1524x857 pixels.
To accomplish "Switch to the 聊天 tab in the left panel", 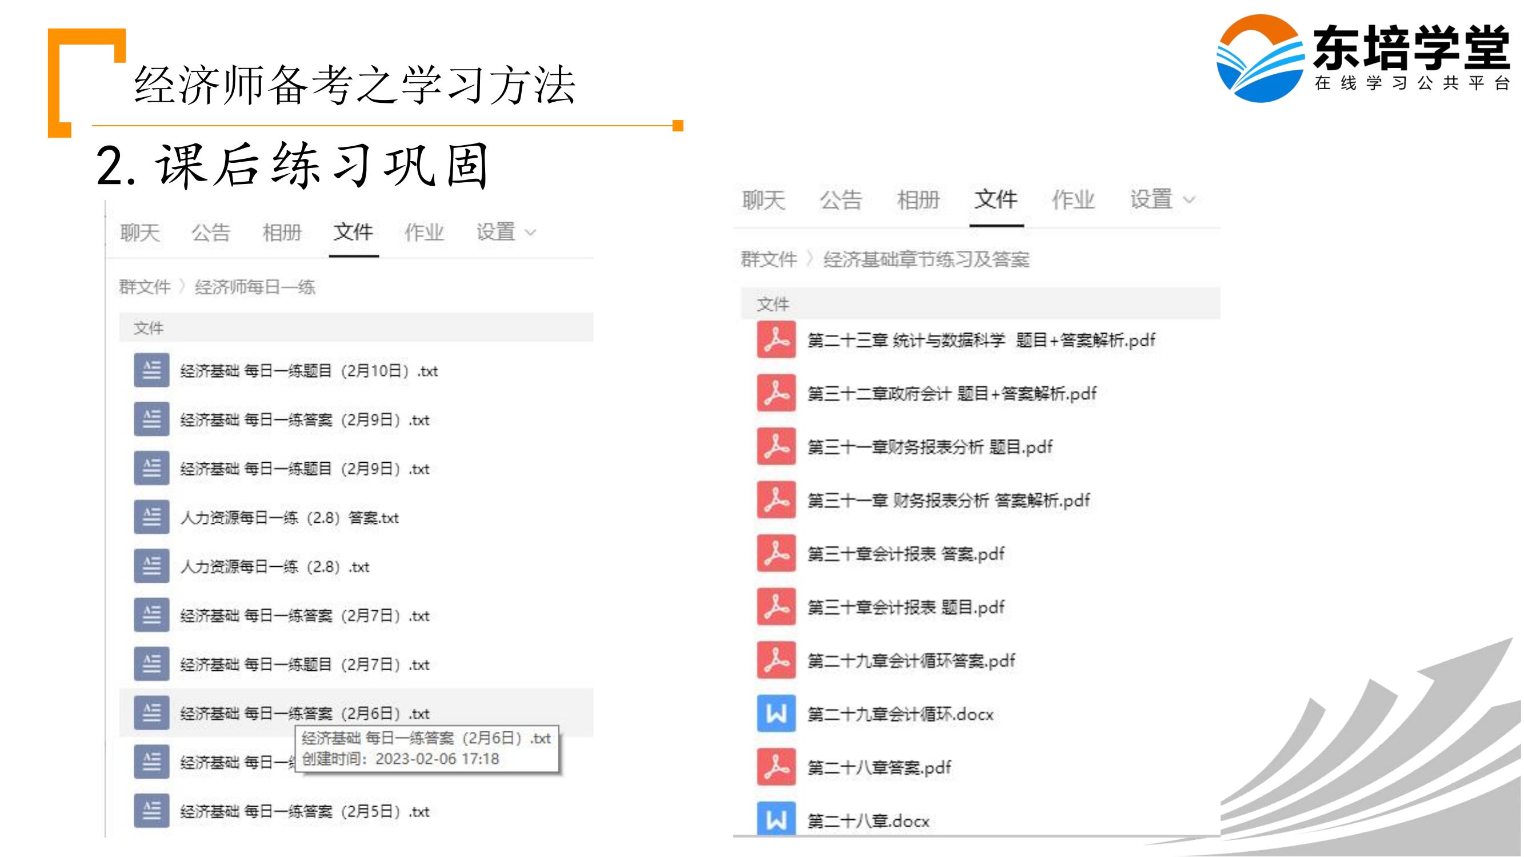I will point(139,233).
